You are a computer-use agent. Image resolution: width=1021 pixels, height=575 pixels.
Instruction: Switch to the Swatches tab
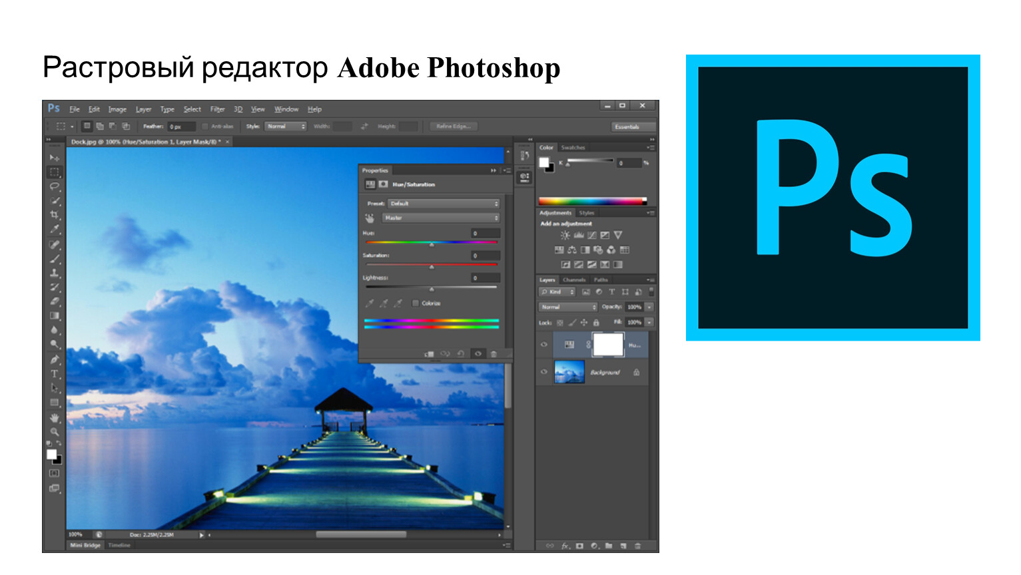573,148
